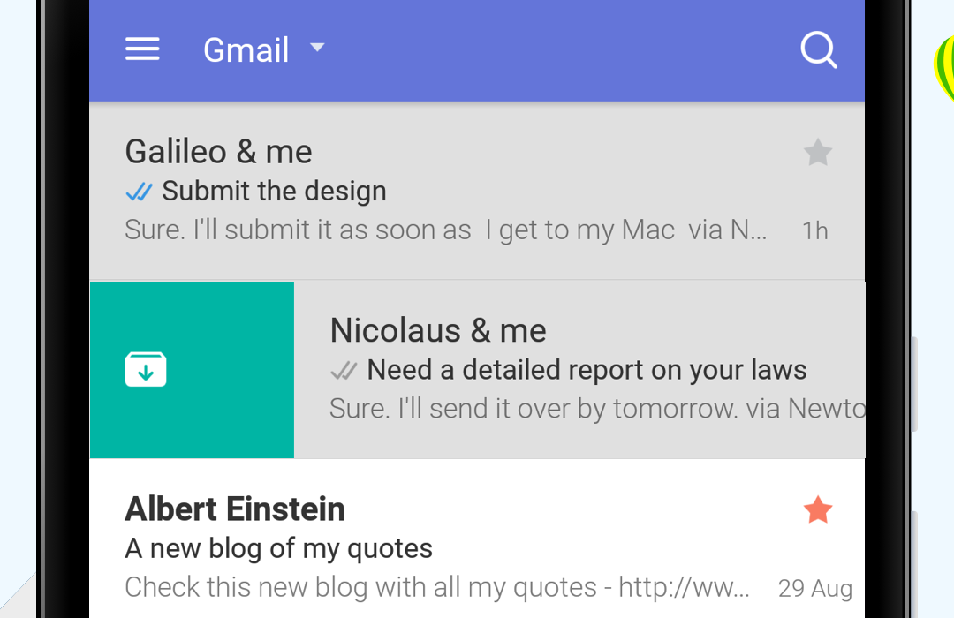Star the Galileo & me conversation
Viewport: 954px width, 618px height.
coord(818,152)
